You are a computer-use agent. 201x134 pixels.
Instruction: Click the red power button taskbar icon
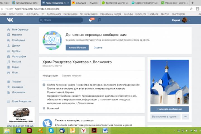[29, 131]
